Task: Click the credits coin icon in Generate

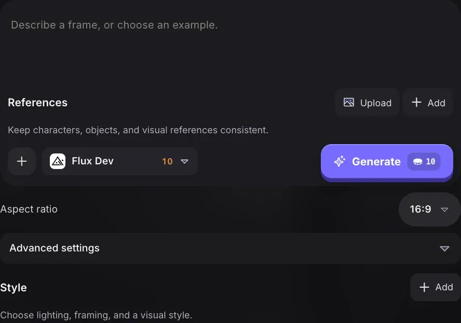Action: pyautogui.click(x=418, y=162)
